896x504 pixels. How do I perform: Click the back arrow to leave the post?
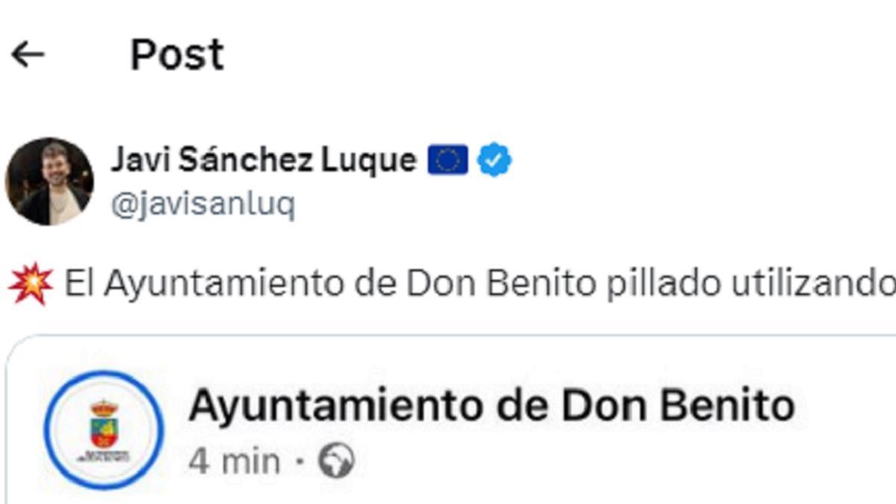coord(28,52)
